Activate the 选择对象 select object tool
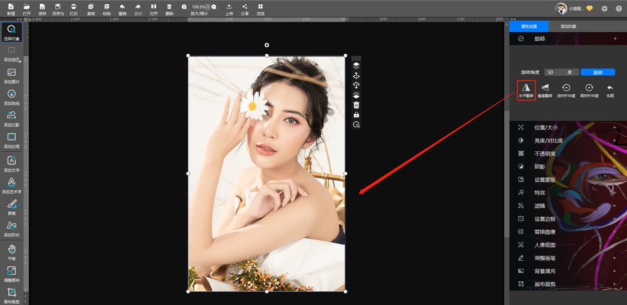The image size is (627, 305). click(x=11, y=30)
